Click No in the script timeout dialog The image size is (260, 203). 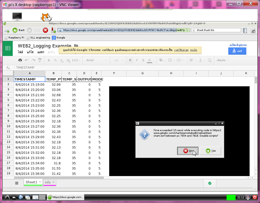click(188, 151)
